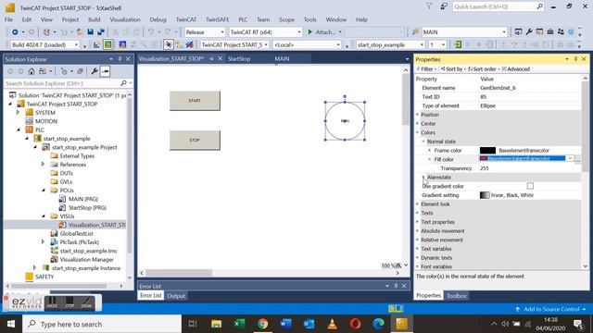
Task: Click the Home icon in Solution Explorer
Action: click(32, 71)
